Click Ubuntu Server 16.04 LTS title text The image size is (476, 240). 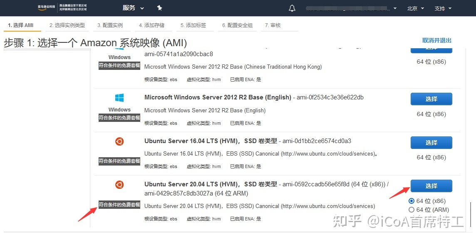click(211, 141)
